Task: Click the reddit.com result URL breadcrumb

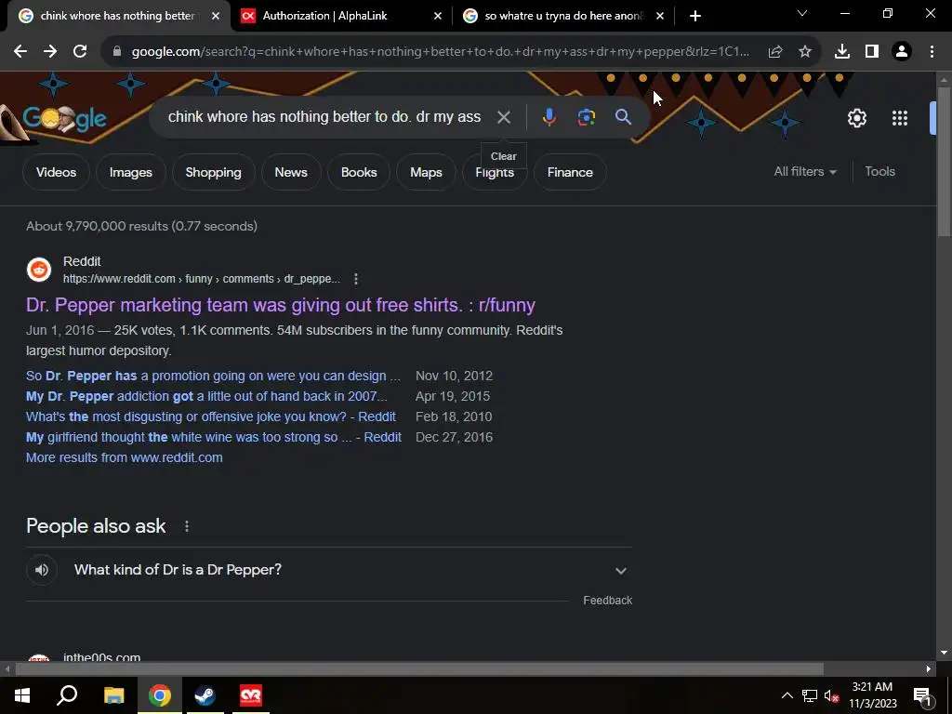Action: 202,279
